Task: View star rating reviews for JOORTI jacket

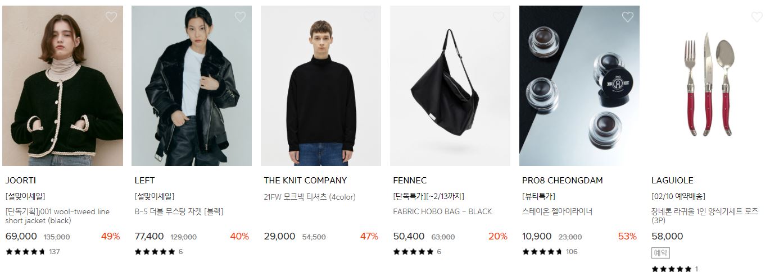Action: coord(33,251)
